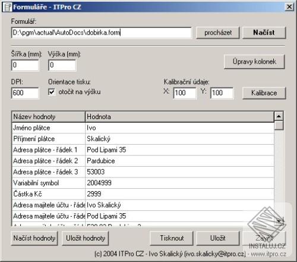This screenshot has height=262, width=297.
Task: Click the Načíst hodnoty button
Action: (34, 238)
